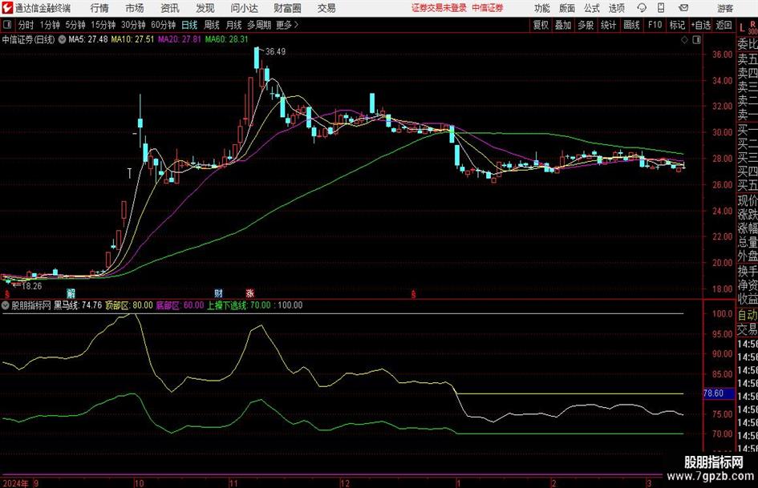Click the red $ marker at chart's left edge
758x488 pixels.
point(6,294)
